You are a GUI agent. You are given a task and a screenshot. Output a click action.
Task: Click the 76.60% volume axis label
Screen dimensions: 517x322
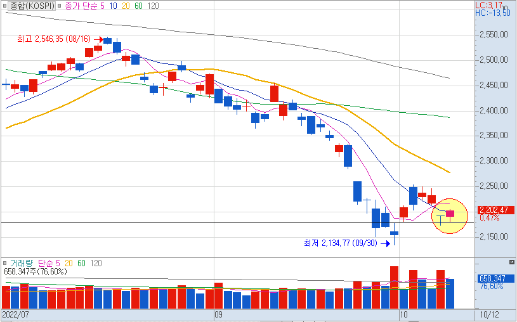tap(492, 287)
